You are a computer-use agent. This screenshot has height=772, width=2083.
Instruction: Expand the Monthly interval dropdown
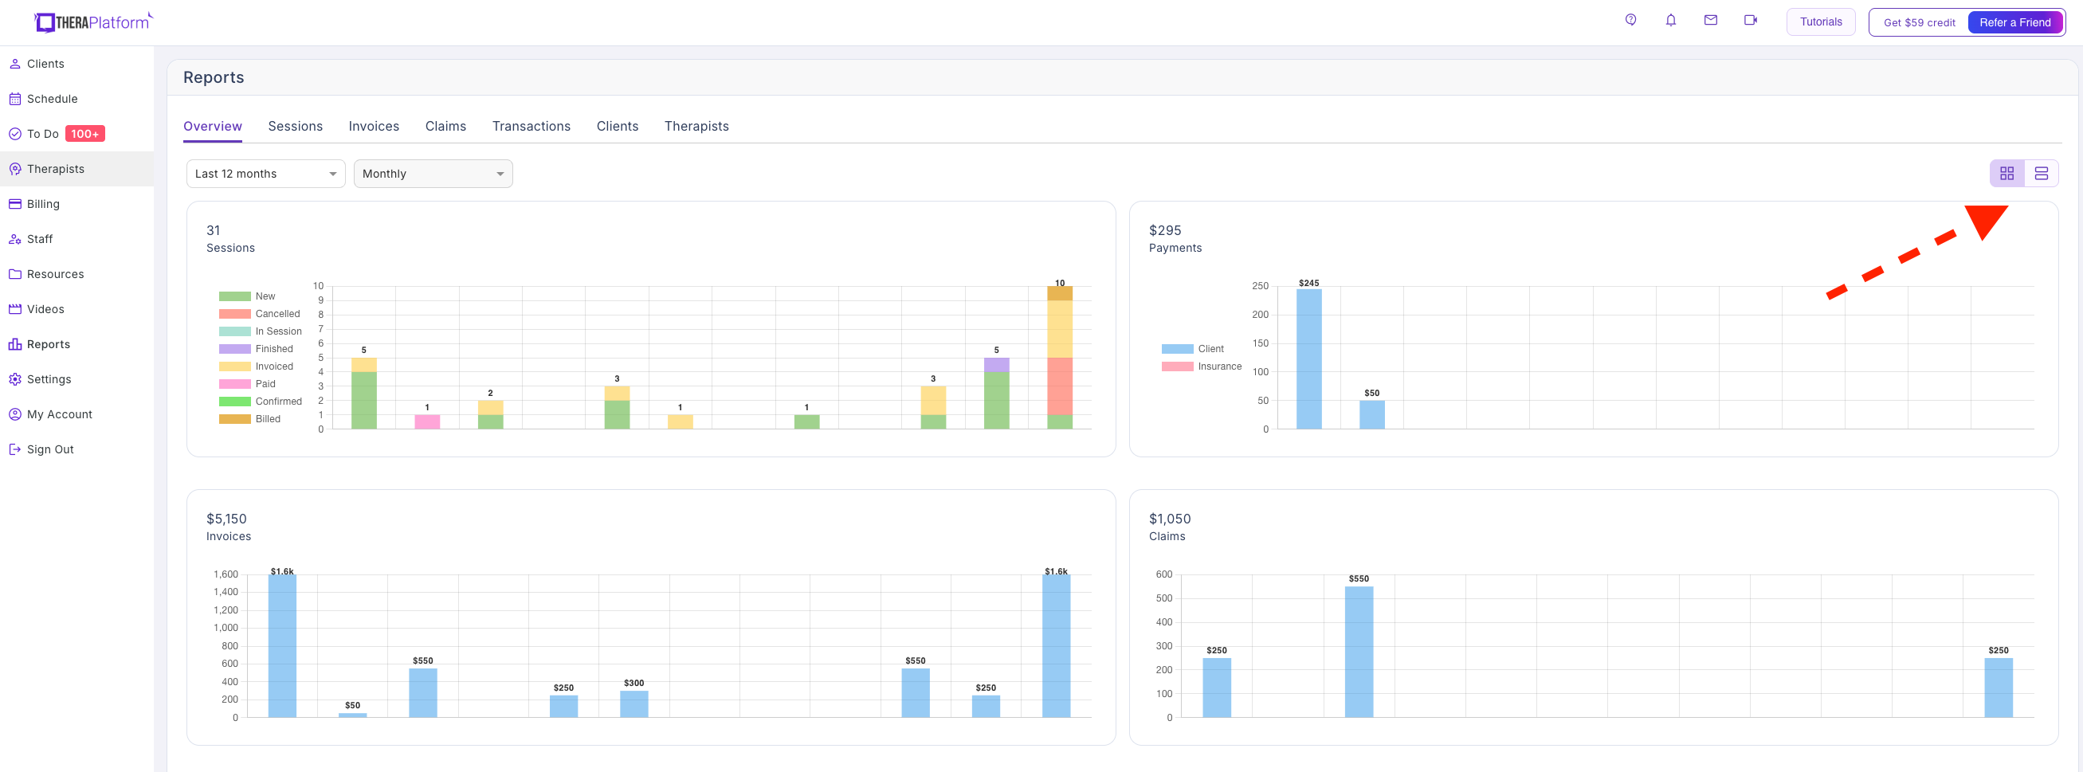[433, 174]
